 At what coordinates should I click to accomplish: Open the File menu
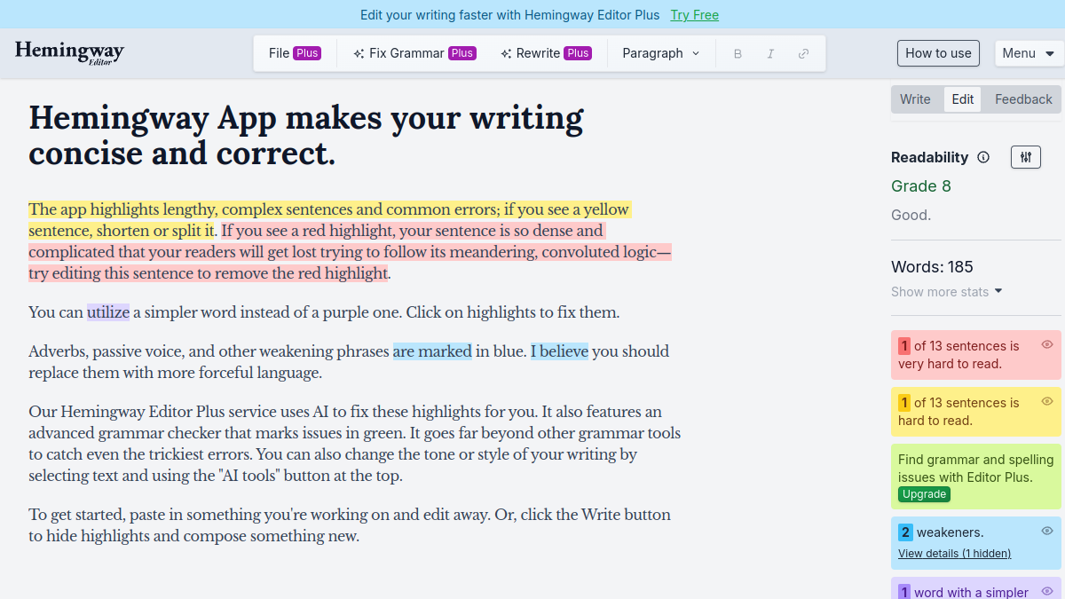click(294, 53)
